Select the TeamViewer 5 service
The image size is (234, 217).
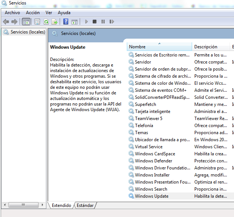click(148, 118)
